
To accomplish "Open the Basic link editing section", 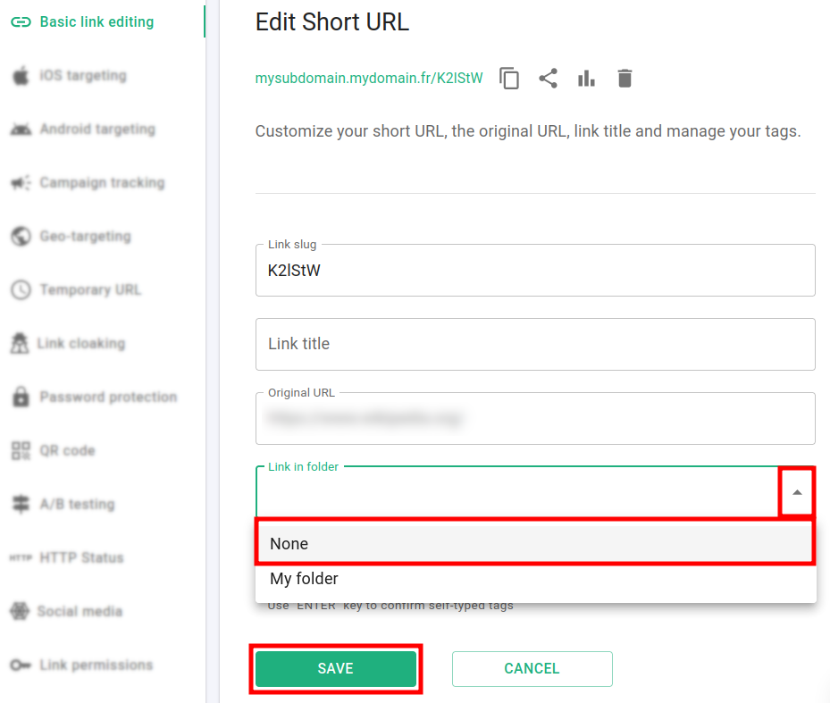I will [96, 22].
